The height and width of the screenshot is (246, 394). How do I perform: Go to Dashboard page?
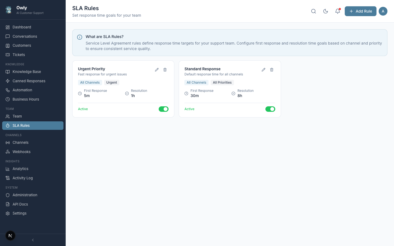(x=33, y=27)
